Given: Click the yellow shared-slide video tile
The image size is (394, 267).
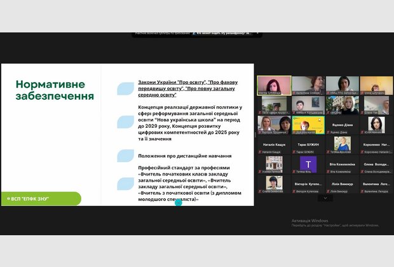Looking at the screenshot, I should click(308, 125).
